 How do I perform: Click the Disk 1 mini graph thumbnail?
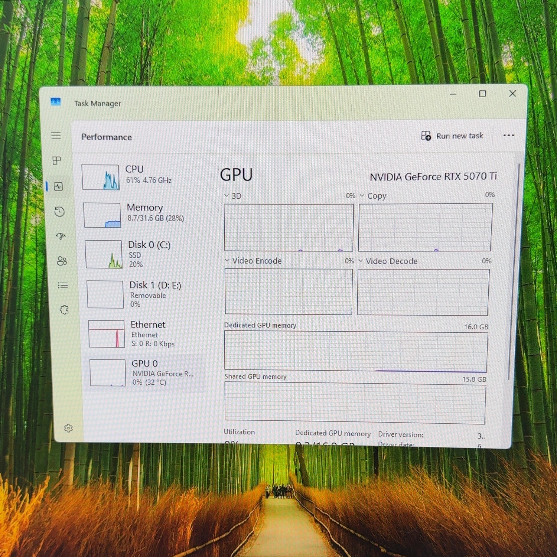105,294
